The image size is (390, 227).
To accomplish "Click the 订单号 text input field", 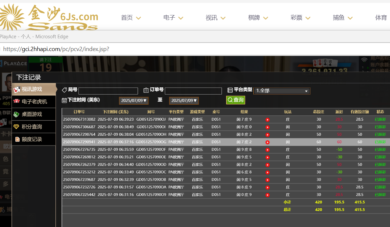I will point(193,91).
